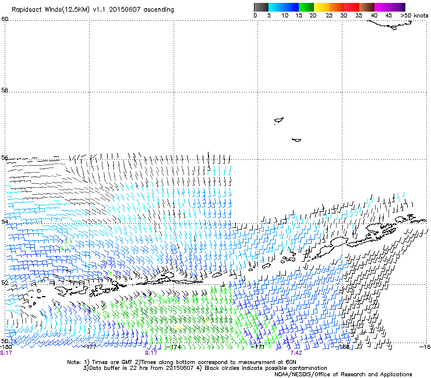The width and height of the screenshot is (431, 378).
Task: Click the legend tick label 40
Action: point(374,16)
